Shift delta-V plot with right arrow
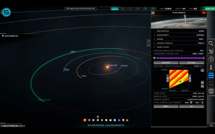This screenshot has height=134, width=215. click(x=190, y=78)
